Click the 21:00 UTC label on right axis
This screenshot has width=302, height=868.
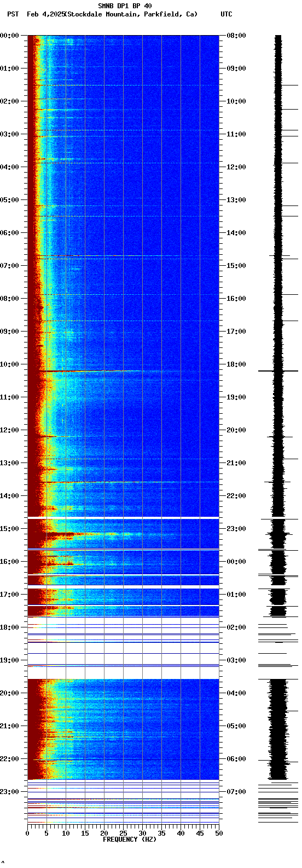(236, 463)
